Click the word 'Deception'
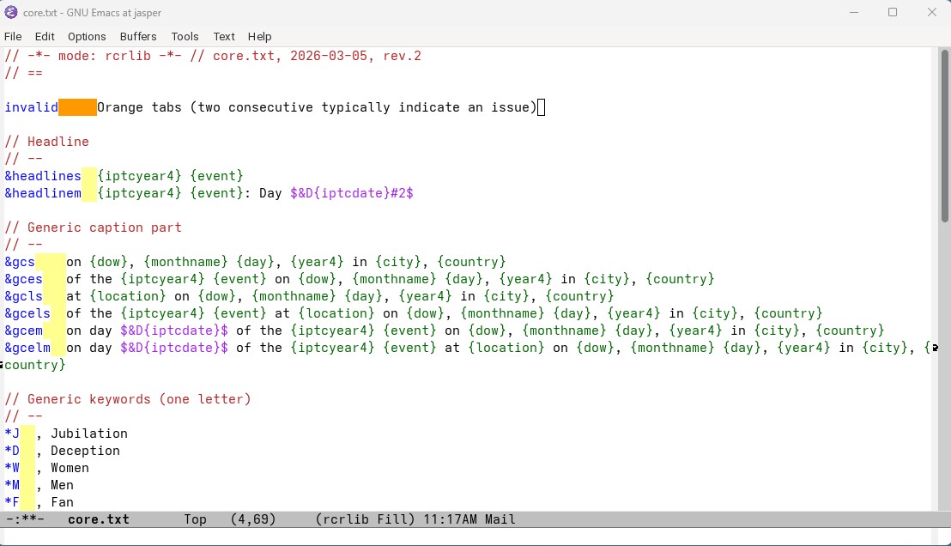The image size is (951, 546). coord(86,451)
